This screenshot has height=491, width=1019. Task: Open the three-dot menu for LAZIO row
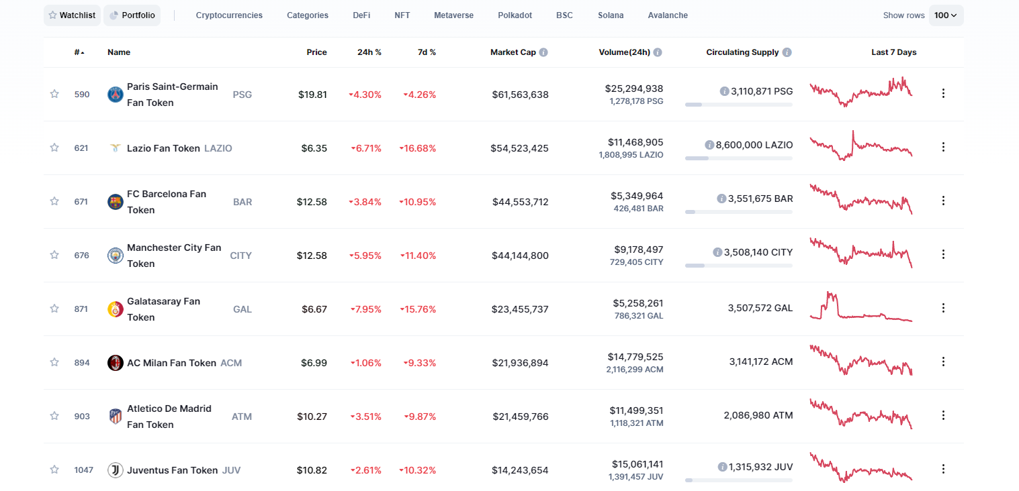click(943, 147)
